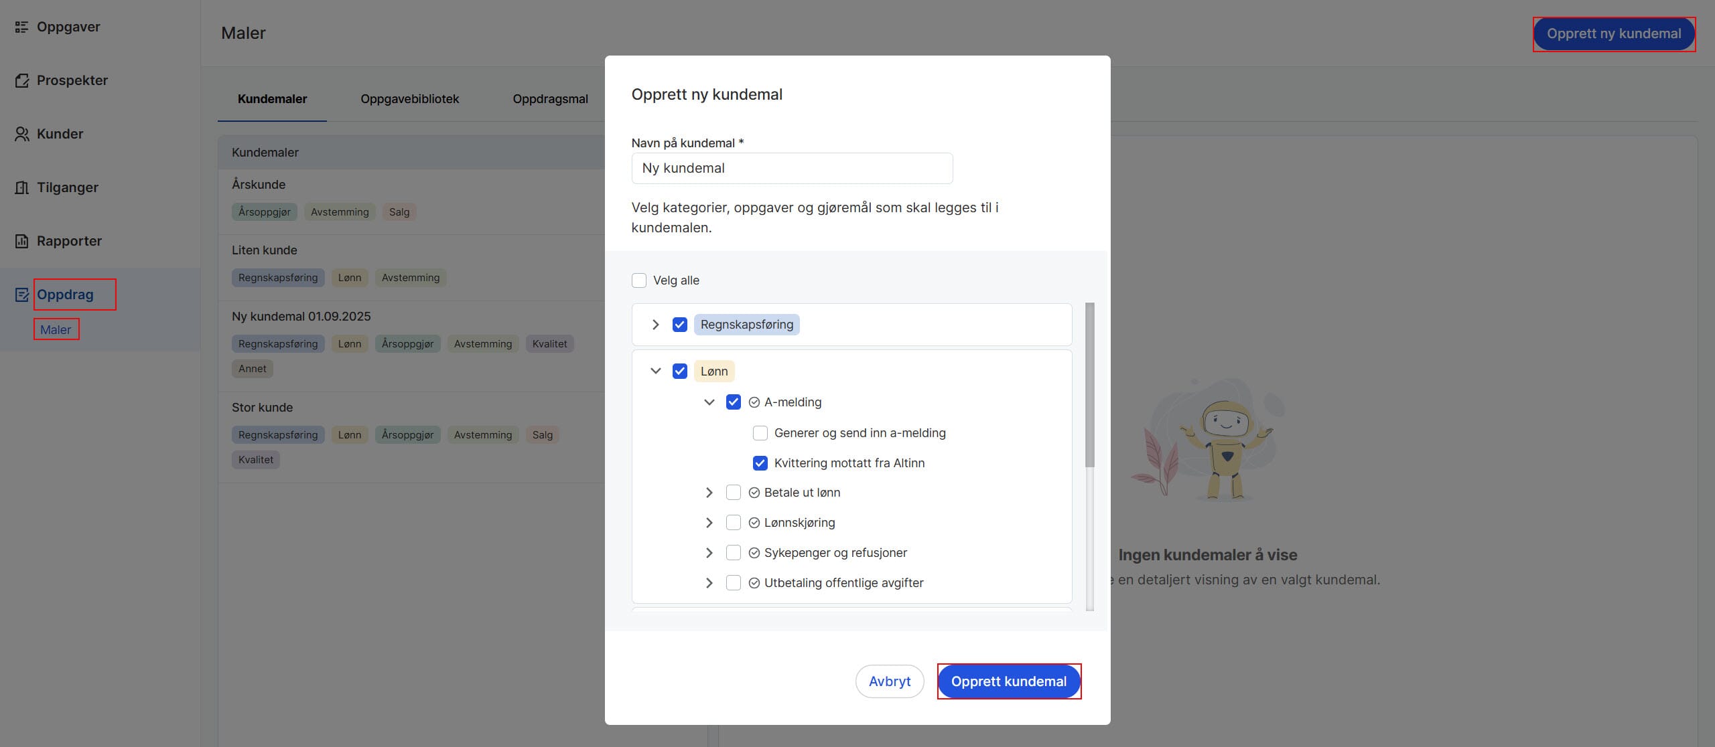
Task: Uncheck the Regnskapsføring category checkbox
Action: point(680,325)
